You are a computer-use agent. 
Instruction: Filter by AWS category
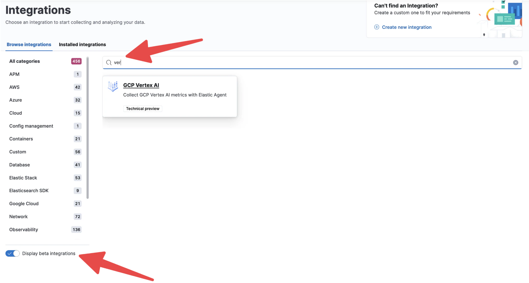point(45,87)
